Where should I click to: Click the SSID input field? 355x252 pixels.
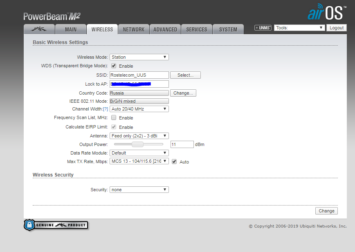click(x=139, y=75)
